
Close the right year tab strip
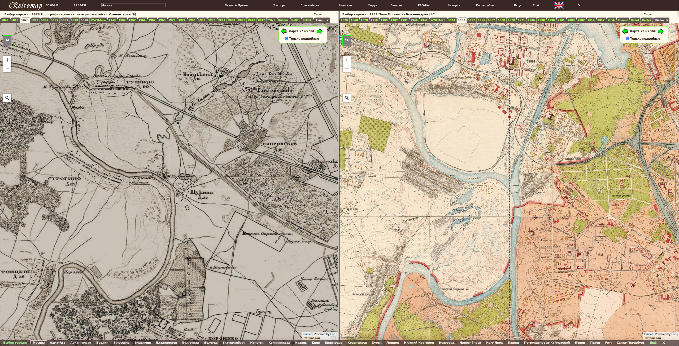pos(667,20)
